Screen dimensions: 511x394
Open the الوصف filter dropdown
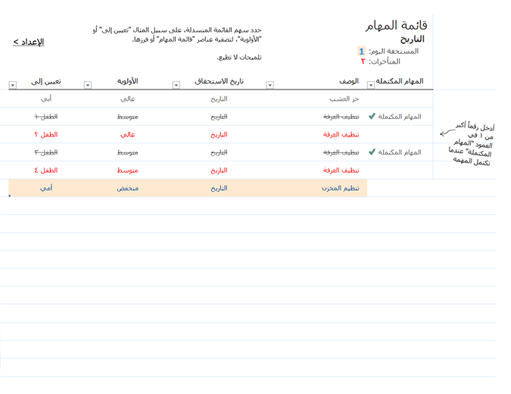[270, 85]
